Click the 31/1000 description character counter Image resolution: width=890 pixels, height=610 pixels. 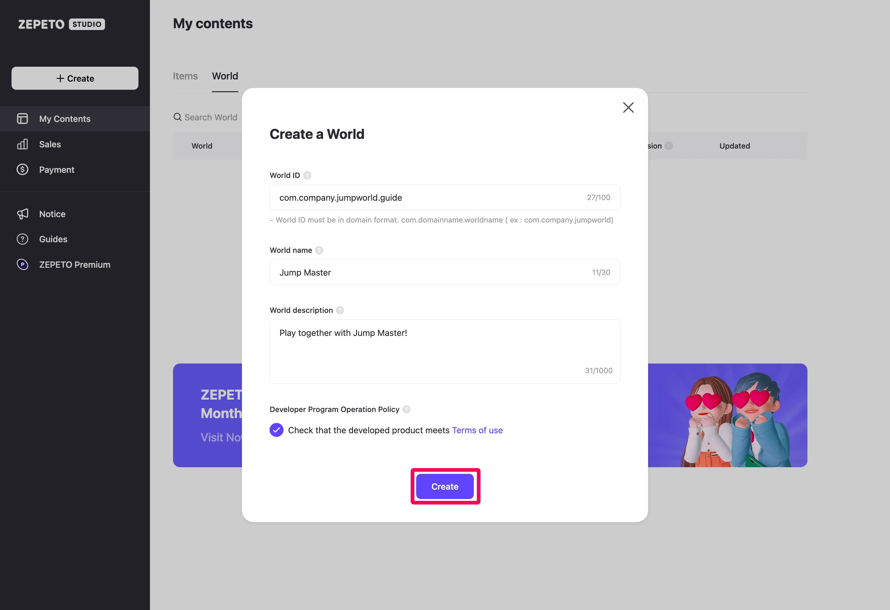[599, 370]
